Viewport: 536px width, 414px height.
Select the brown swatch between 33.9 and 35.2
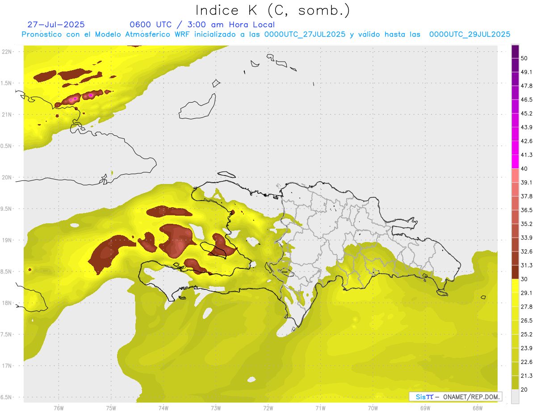[515, 231]
